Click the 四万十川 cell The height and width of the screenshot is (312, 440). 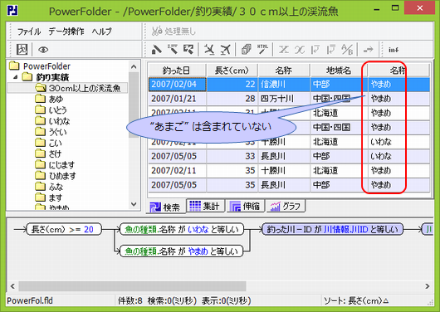(x=284, y=99)
